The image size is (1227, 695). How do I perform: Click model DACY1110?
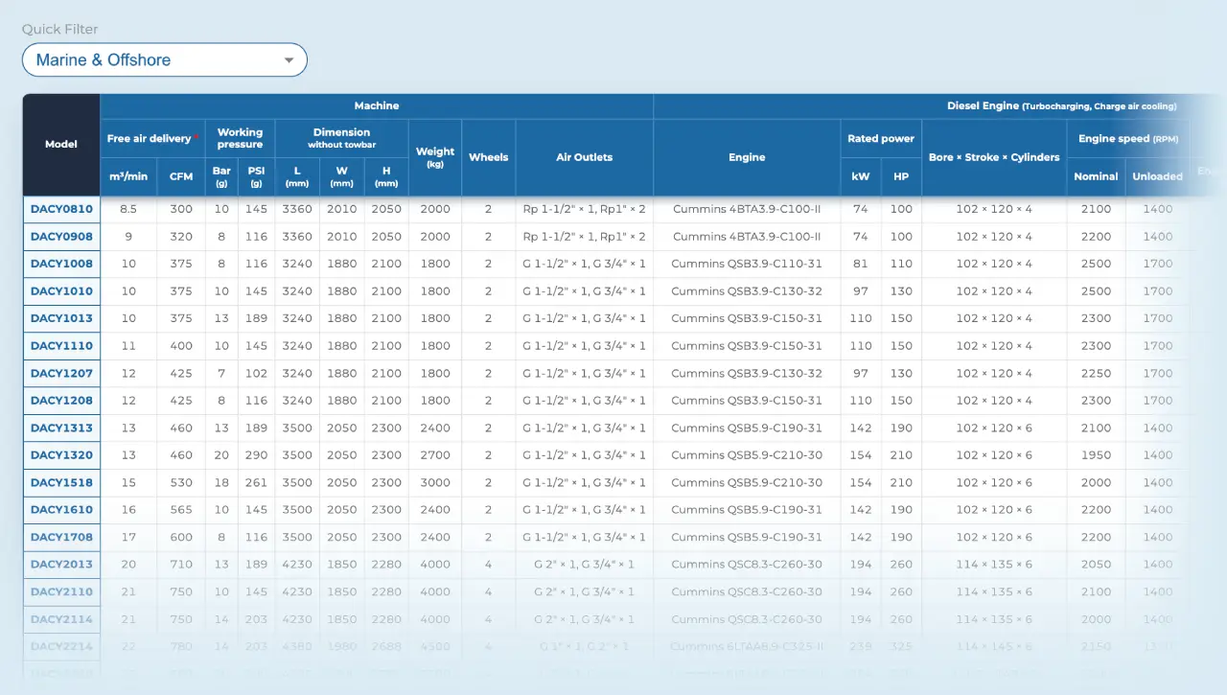click(x=61, y=346)
